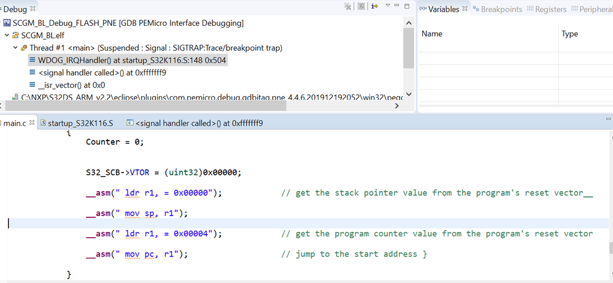Select SCGM_BL_Debug_FLASH_PNE launch configuration

[128, 23]
